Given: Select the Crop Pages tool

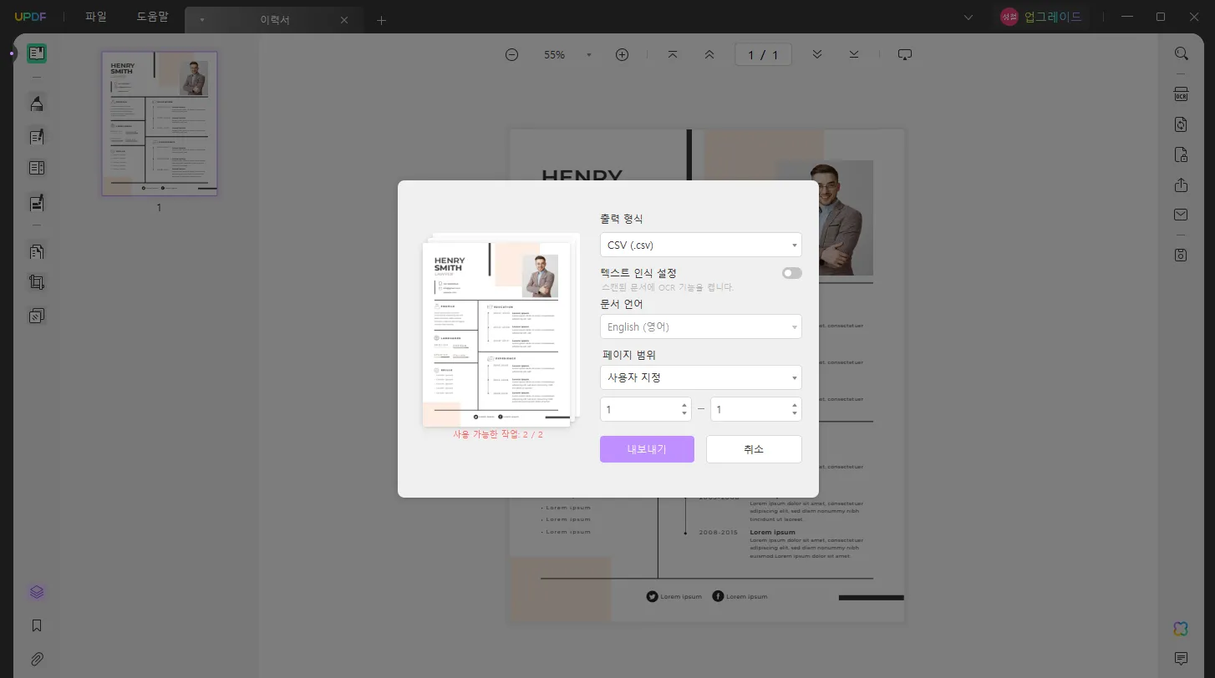Looking at the screenshot, I should (x=36, y=283).
